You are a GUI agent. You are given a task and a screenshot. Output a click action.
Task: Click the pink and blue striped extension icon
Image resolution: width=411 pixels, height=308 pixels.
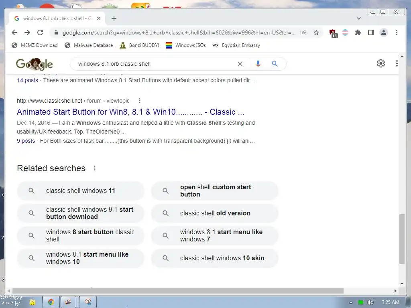pyautogui.click(x=345, y=32)
